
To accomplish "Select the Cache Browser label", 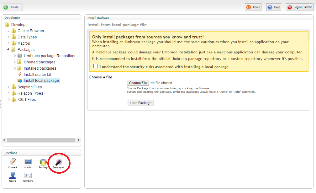I will [31, 31].
